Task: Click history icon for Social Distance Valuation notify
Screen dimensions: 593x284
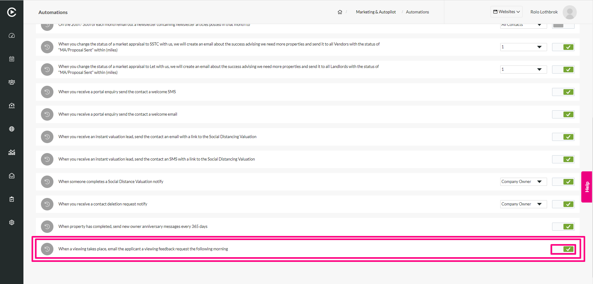Action: [47, 182]
